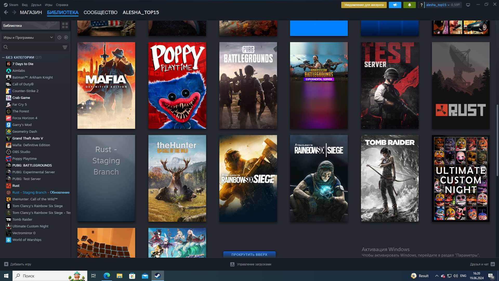Click the OBS Studio icon
499x281 pixels.
pyautogui.click(x=9, y=152)
